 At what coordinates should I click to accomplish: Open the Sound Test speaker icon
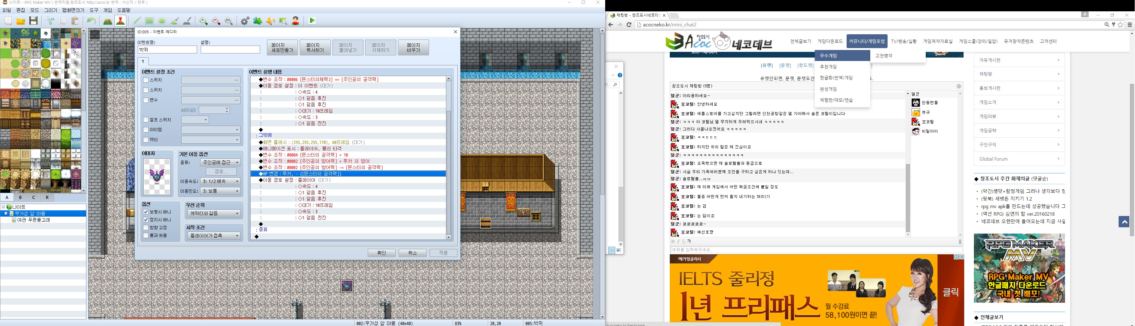click(270, 21)
